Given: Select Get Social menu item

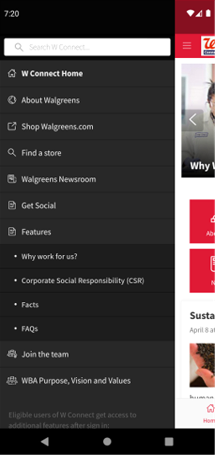Looking at the screenshot, I should click(87, 205).
